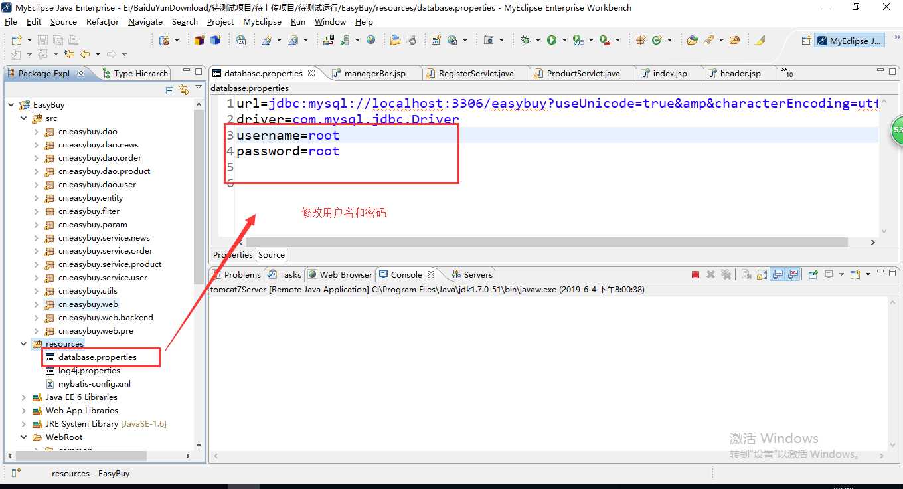The image size is (903, 489).
Task: Select mybatis-config.xml file
Action: pyautogui.click(x=88, y=384)
